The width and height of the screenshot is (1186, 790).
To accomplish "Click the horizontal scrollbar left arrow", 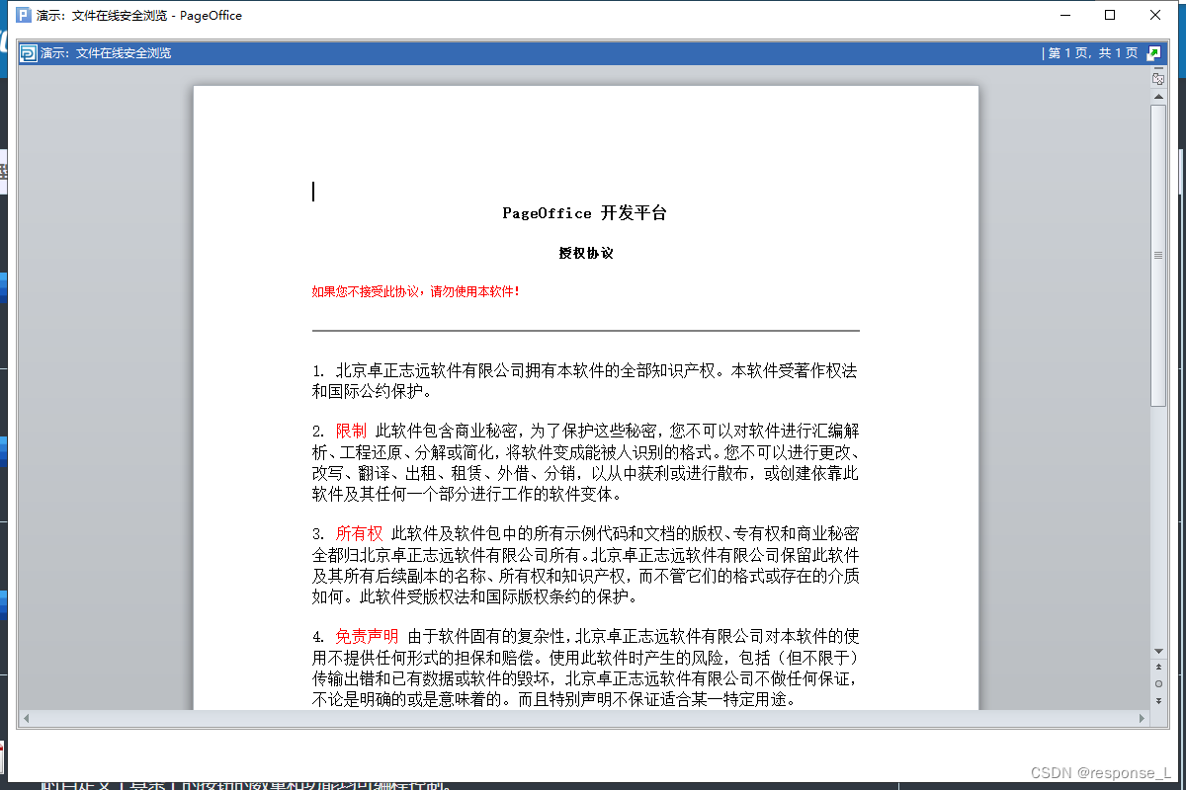I will [28, 718].
